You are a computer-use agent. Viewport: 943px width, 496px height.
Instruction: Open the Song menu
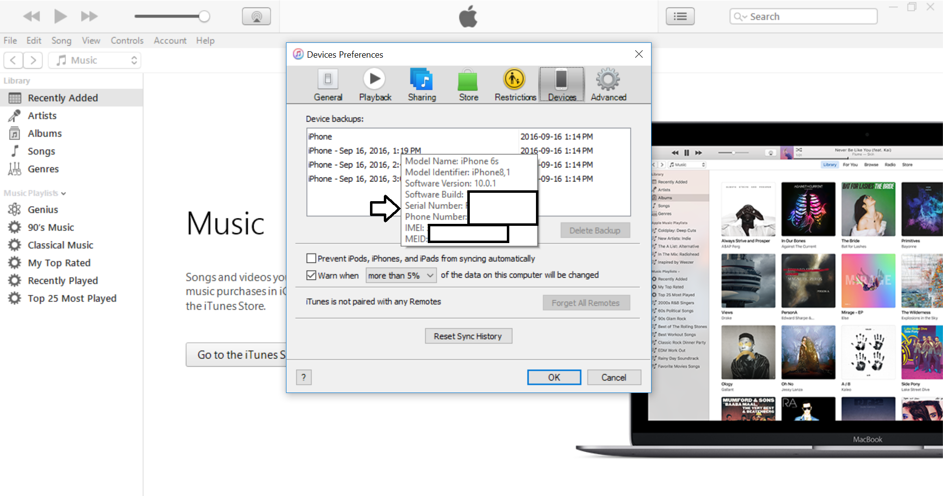[x=61, y=40]
